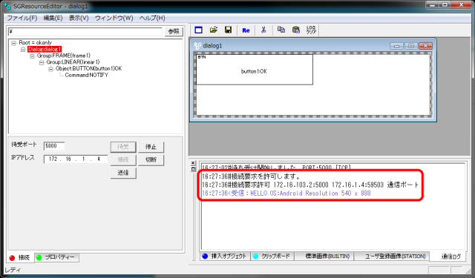Select Group:FRAME(frame1) in the tree
This screenshot has width=475, height=278.
click(x=64, y=56)
